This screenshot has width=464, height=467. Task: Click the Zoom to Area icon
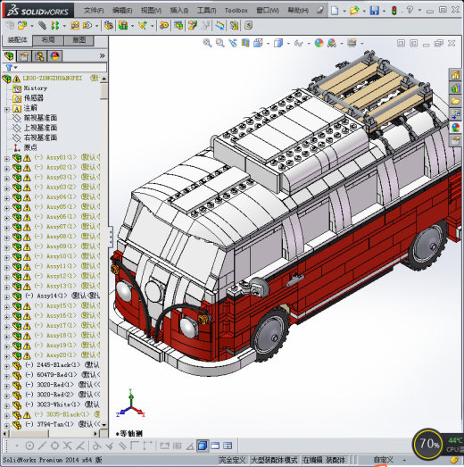click(220, 43)
